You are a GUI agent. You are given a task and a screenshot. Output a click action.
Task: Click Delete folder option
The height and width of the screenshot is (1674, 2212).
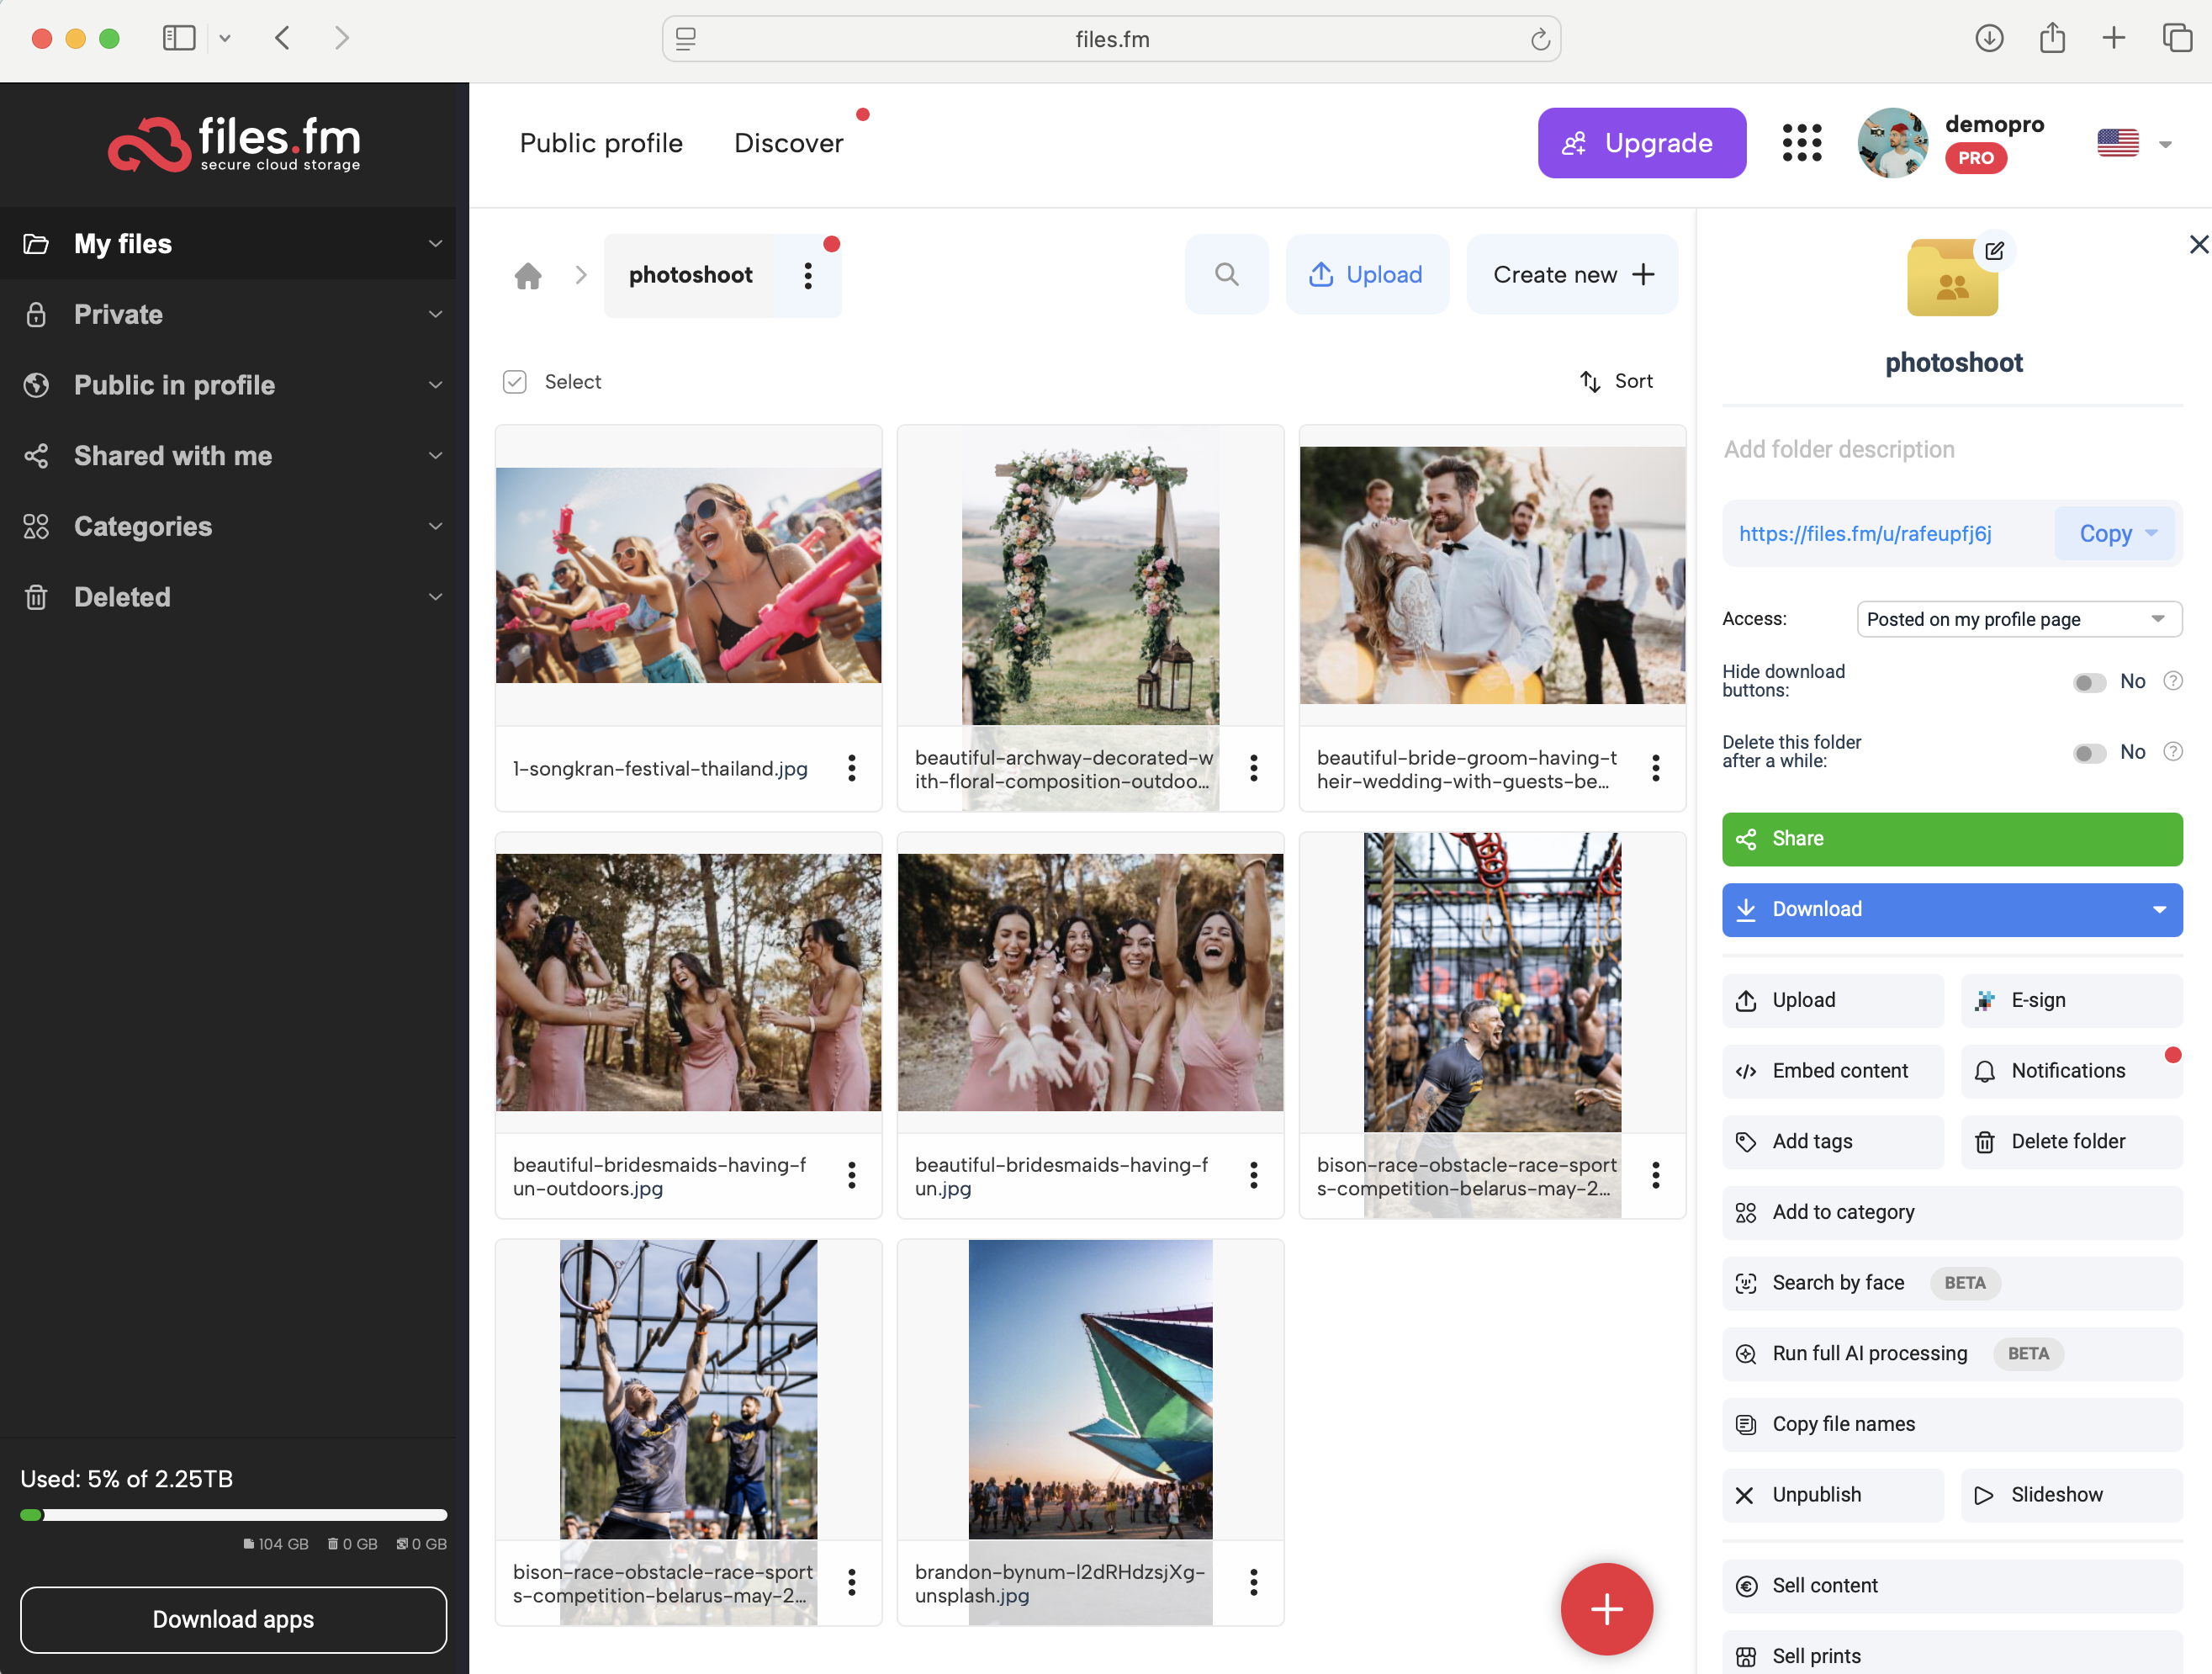coord(2071,1141)
